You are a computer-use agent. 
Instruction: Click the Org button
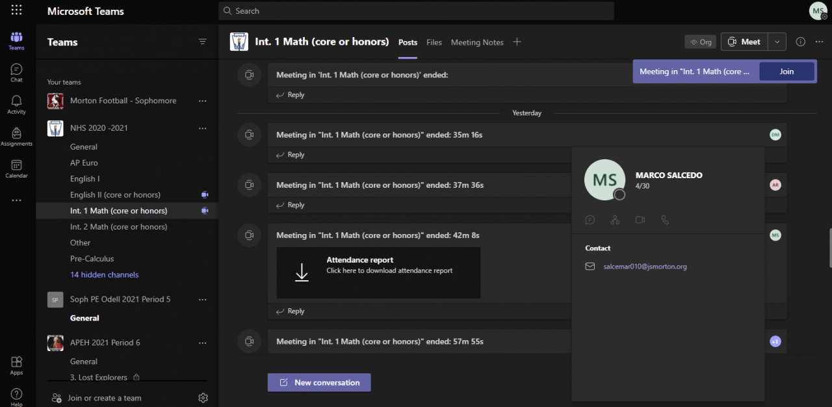[x=701, y=42]
